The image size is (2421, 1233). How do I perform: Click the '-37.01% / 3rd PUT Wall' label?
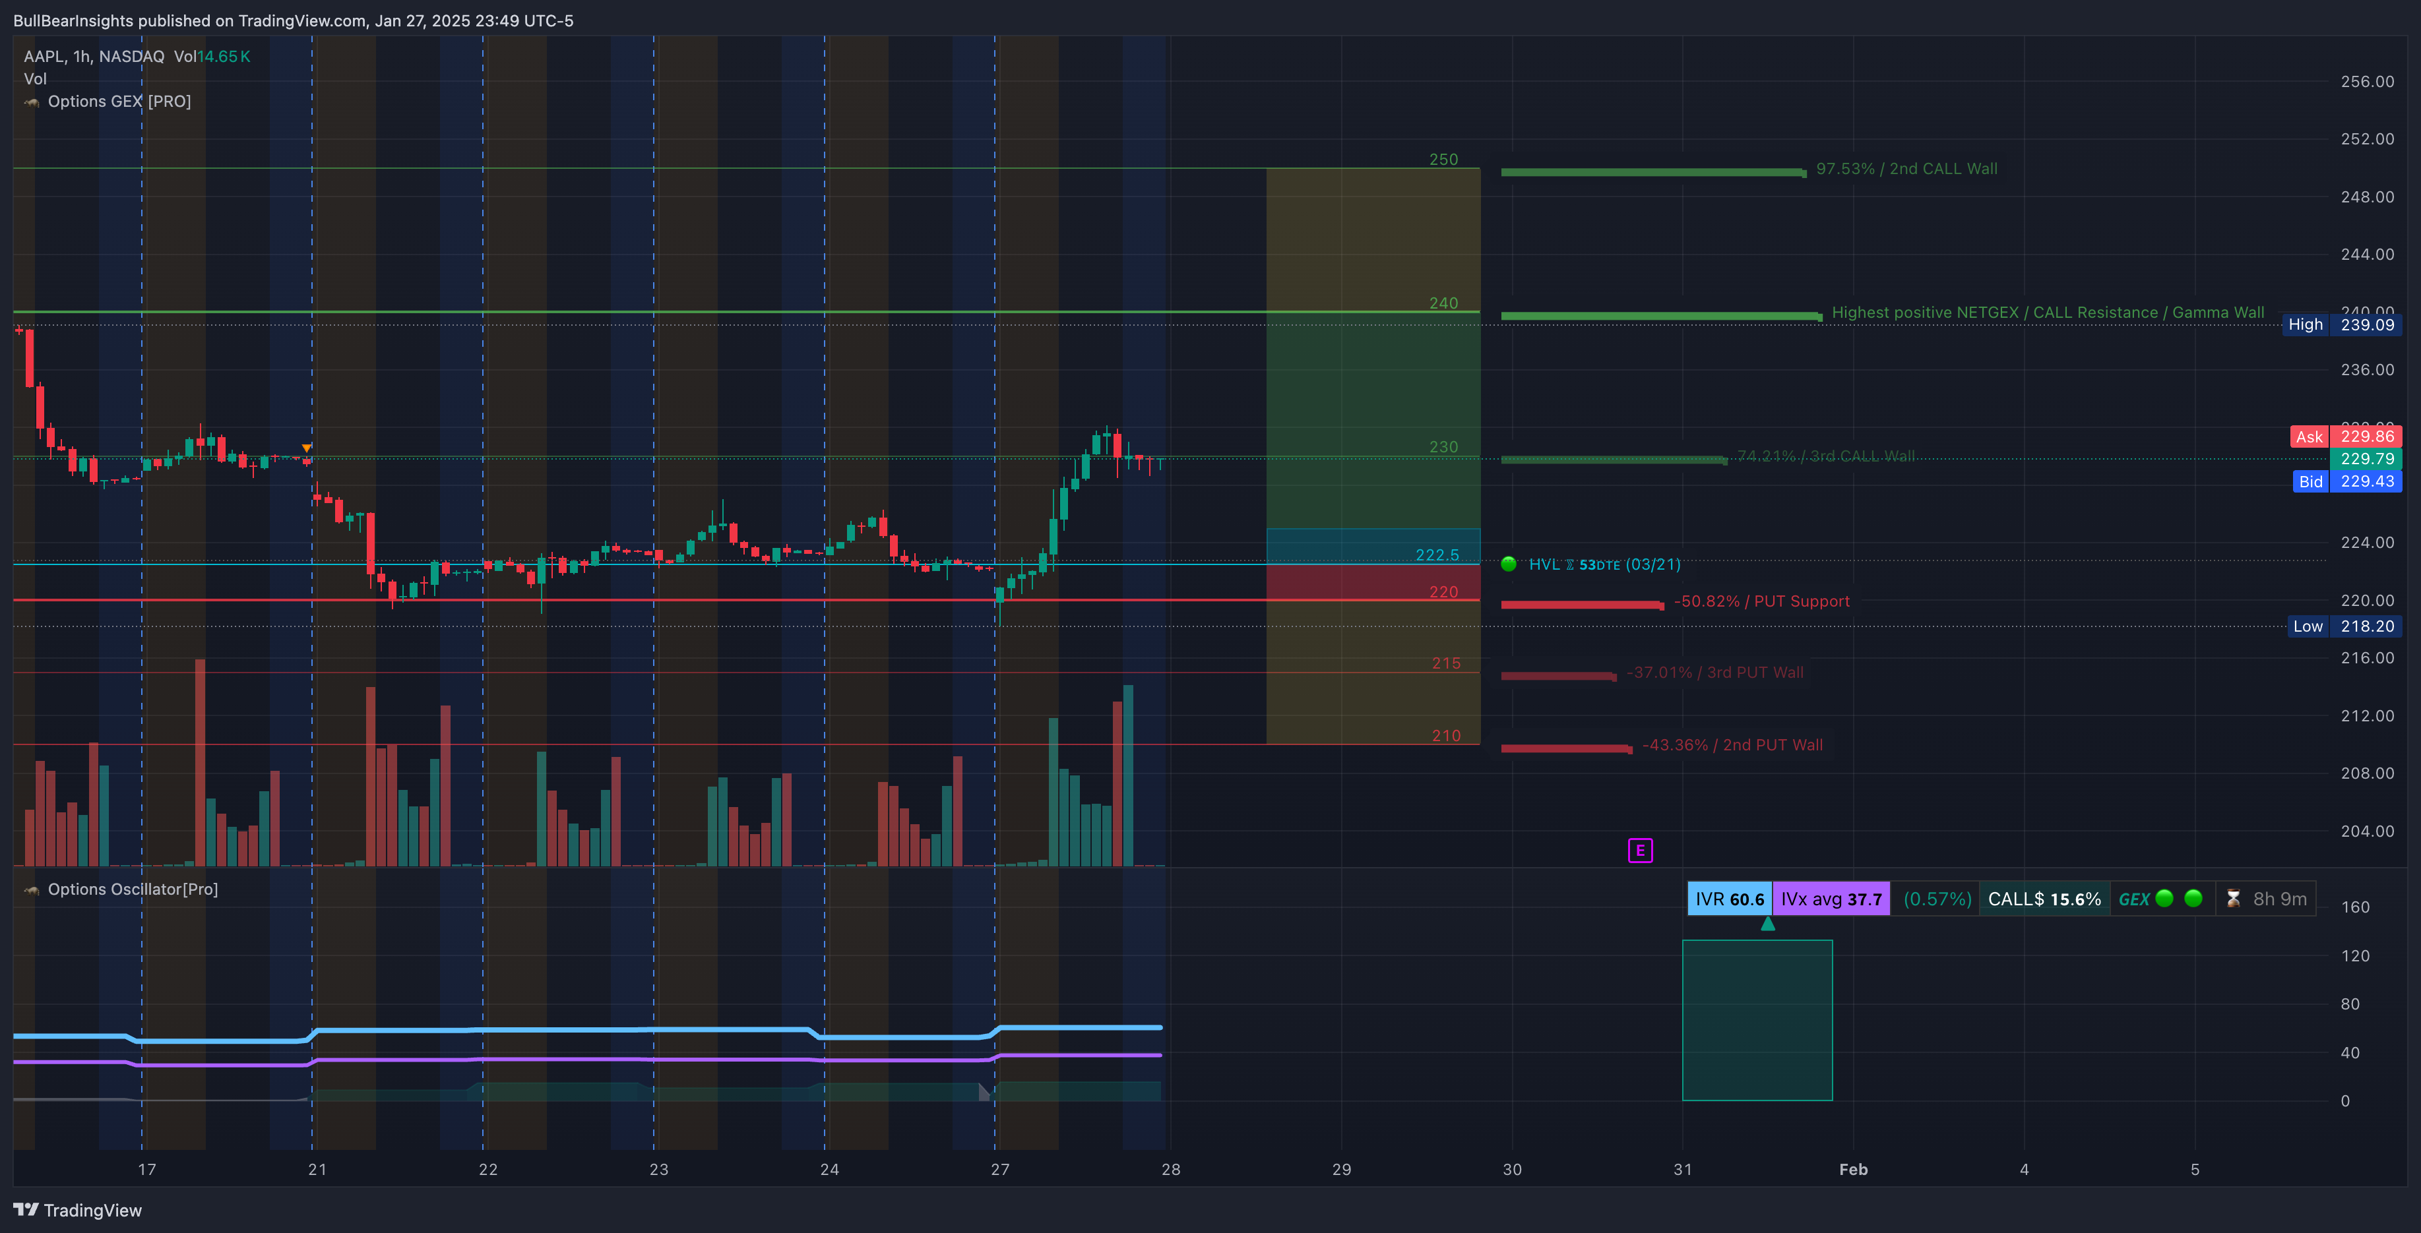click(x=1714, y=673)
